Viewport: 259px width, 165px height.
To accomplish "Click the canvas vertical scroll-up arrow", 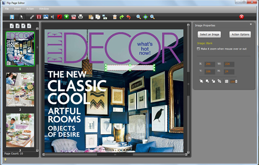I will [188, 25].
